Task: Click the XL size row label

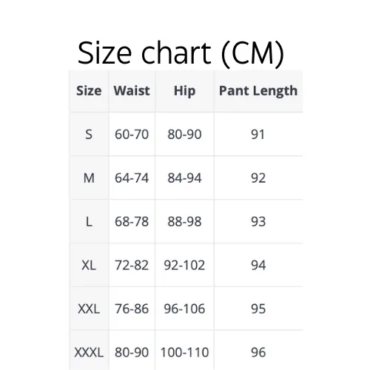Action: tap(89, 265)
